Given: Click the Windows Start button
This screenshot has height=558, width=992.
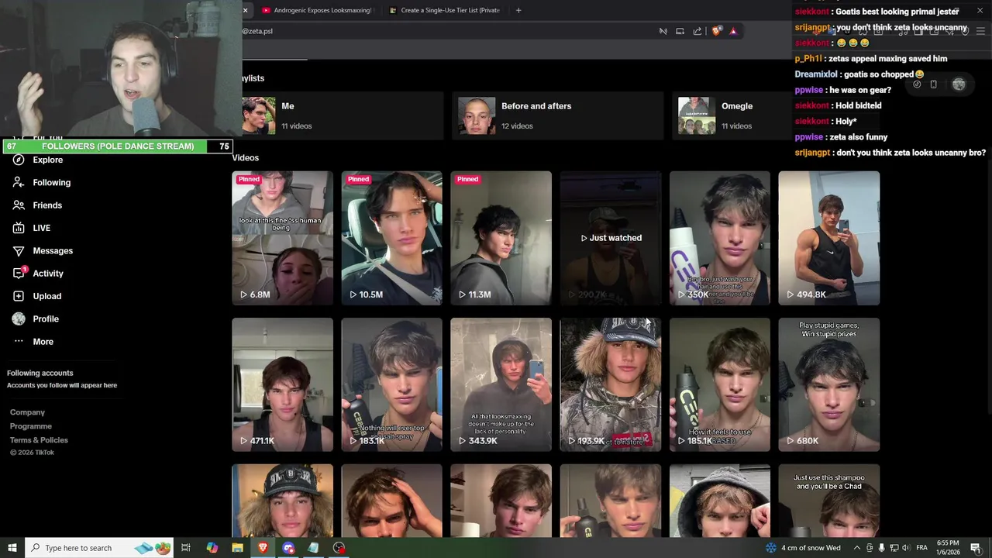Looking at the screenshot, I should click(12, 548).
